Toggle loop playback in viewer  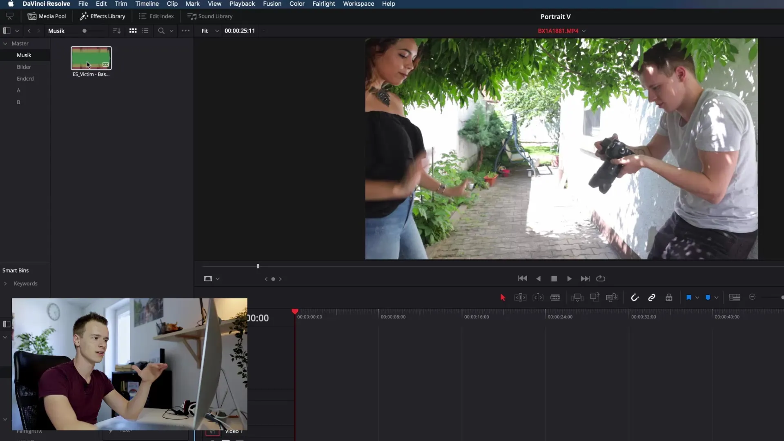point(601,278)
